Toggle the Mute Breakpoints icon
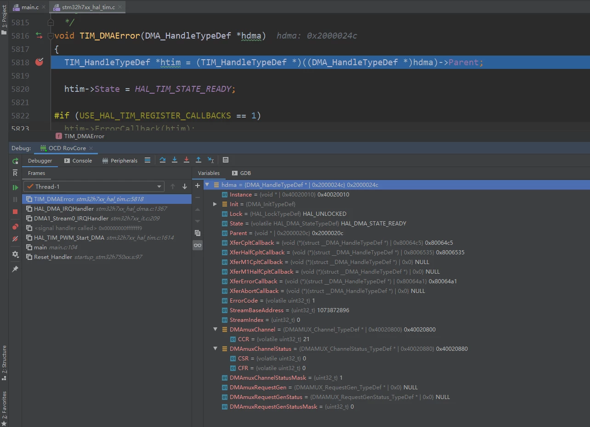The height and width of the screenshot is (427, 590). point(15,239)
